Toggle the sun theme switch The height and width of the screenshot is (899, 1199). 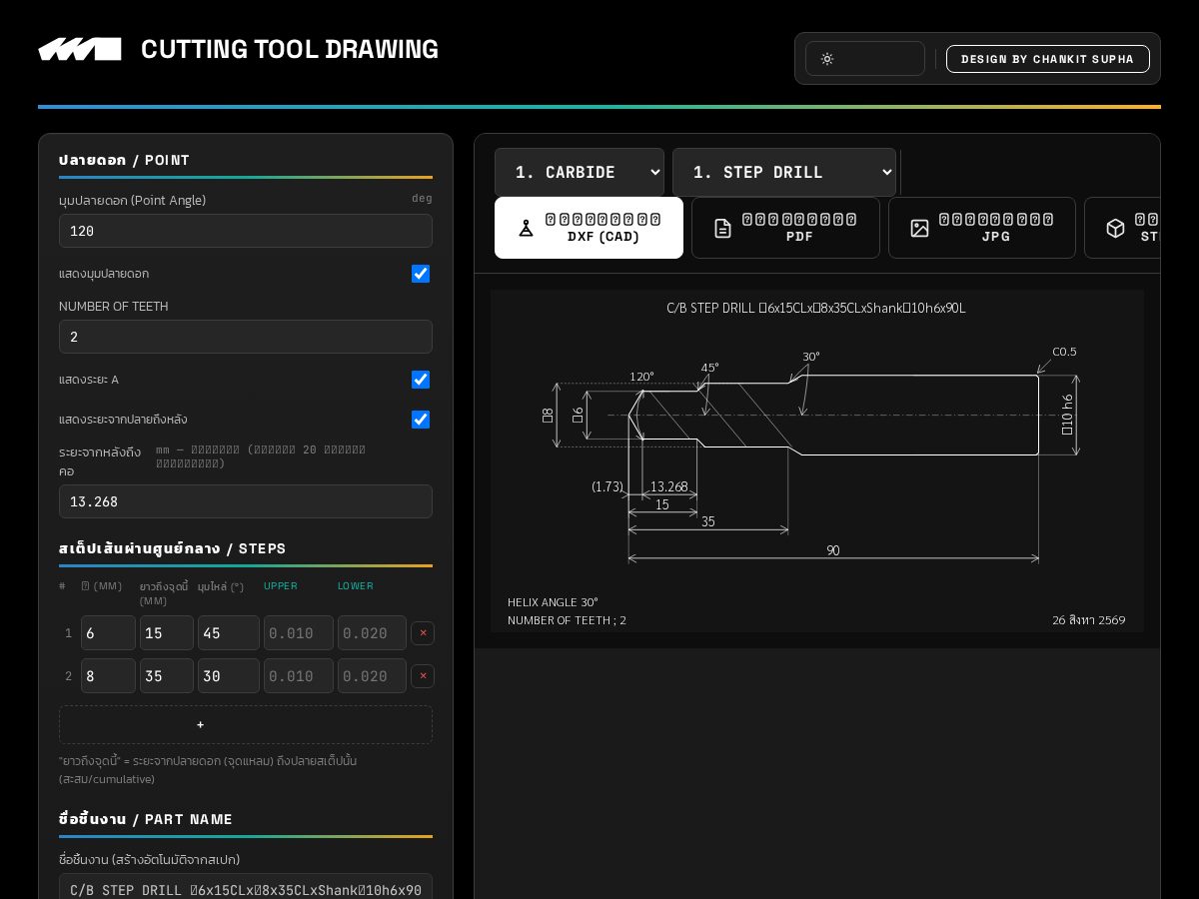865,59
